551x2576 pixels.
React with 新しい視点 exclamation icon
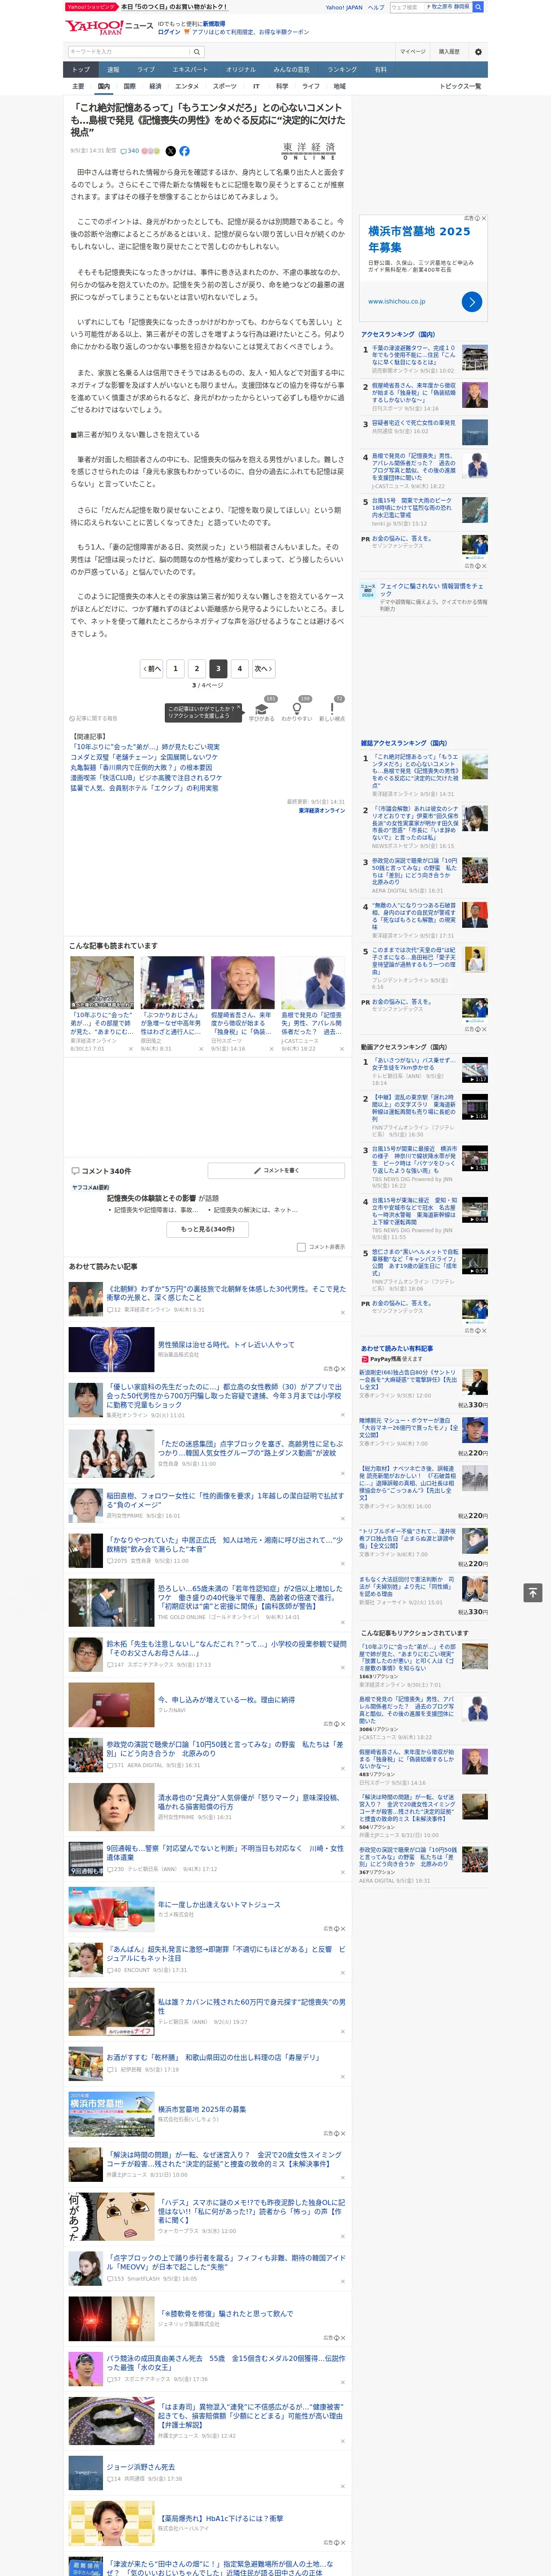pos(332,709)
